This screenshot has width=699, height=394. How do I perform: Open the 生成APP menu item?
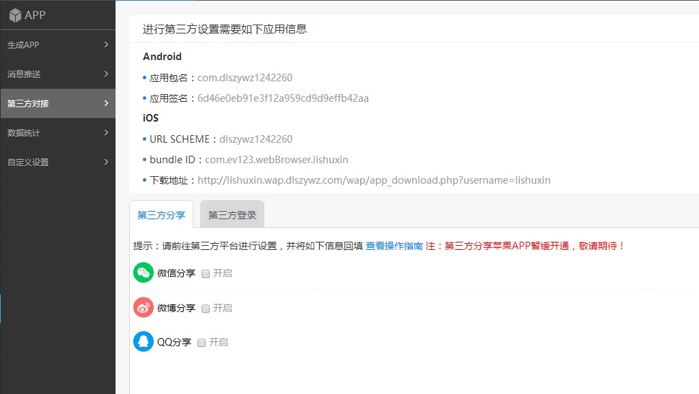(23, 45)
